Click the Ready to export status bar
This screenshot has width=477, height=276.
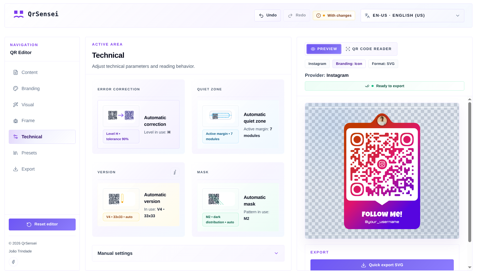point(384,86)
